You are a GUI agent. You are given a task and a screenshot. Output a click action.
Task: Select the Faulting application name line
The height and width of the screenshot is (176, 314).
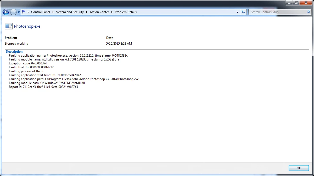[68, 56]
